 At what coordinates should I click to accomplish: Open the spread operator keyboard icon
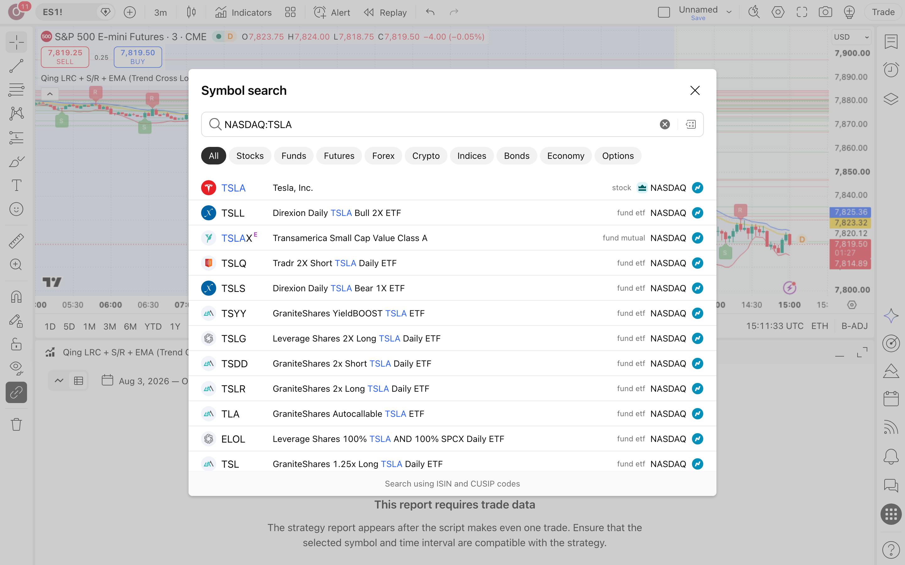691,124
